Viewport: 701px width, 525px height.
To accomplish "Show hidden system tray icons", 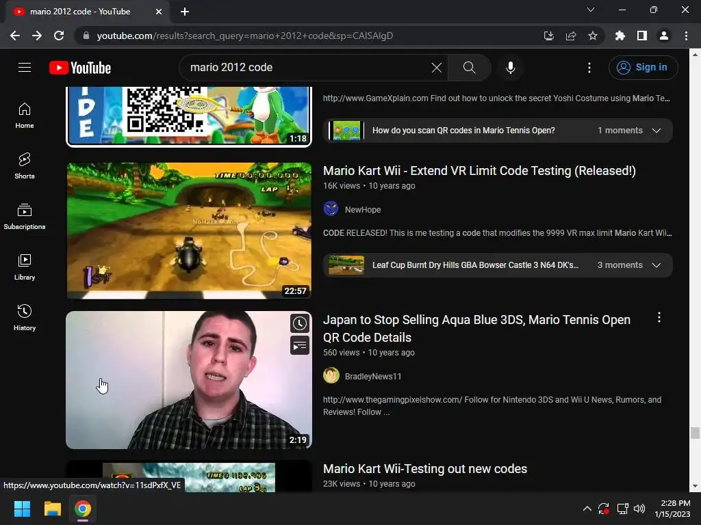I will coord(587,509).
